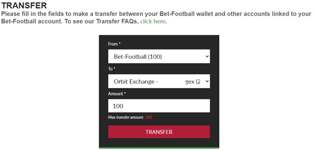Screen dimensions: 314x151
Task: Open the Transfer FAQs 'click here' link
Action: [153, 22]
